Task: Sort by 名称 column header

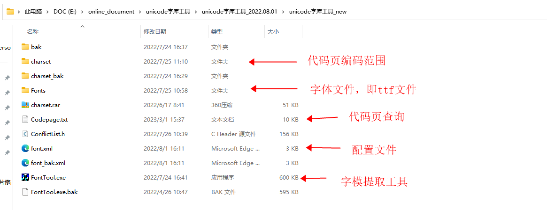Action: pyautogui.click(x=33, y=32)
